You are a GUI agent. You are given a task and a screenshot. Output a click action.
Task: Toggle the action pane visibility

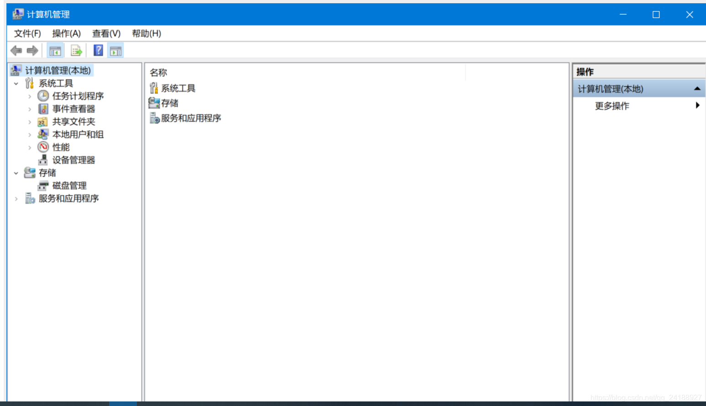point(115,50)
